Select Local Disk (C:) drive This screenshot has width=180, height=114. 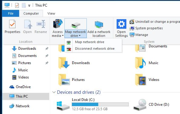pos(93,105)
